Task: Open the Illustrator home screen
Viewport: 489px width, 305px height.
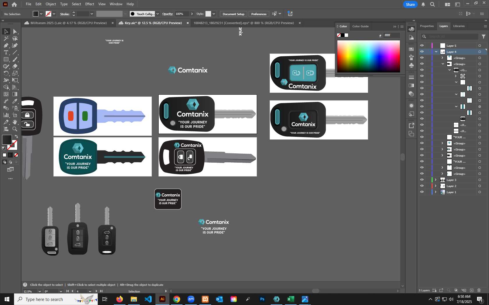Action: 14,4
